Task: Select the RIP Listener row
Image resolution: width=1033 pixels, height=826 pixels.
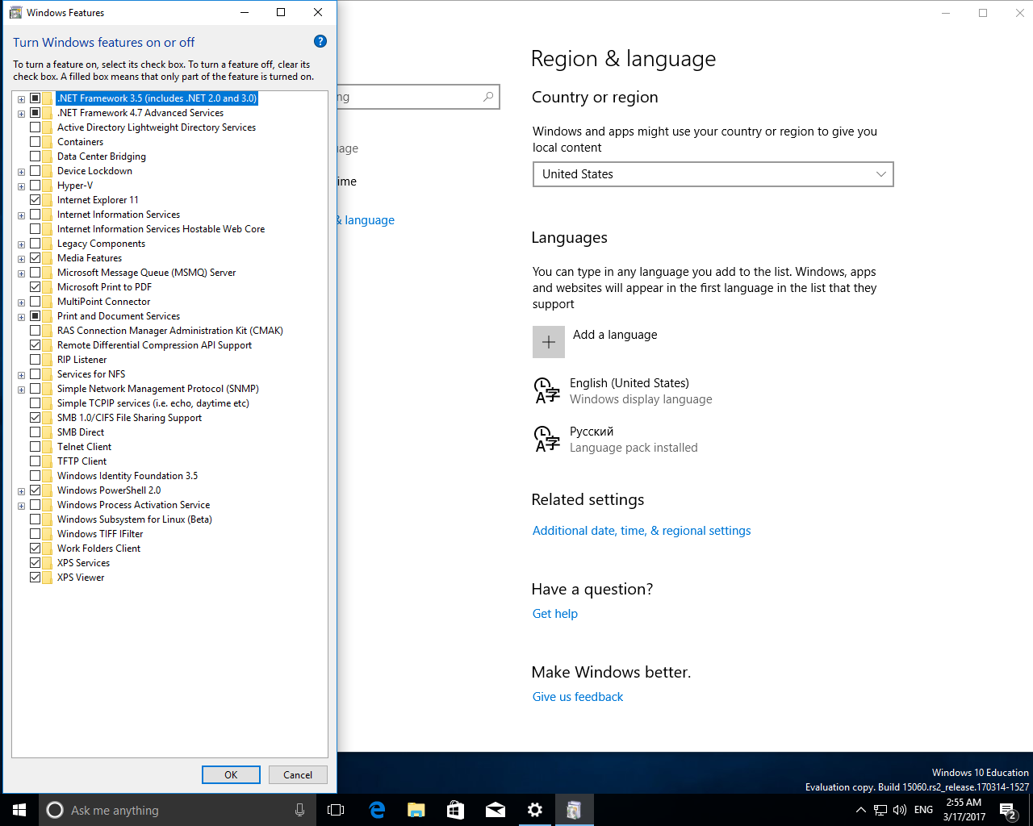Action: tap(82, 360)
